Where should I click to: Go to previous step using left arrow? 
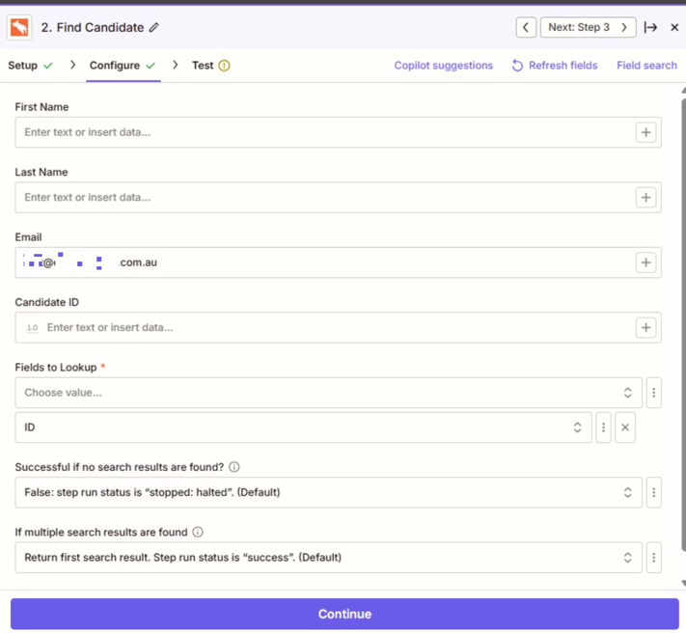pos(525,27)
